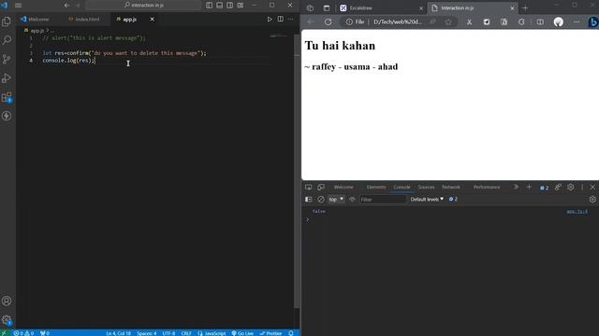Close the Interaction in js browser tab
This screenshot has width=599, height=336.
coord(512,8)
